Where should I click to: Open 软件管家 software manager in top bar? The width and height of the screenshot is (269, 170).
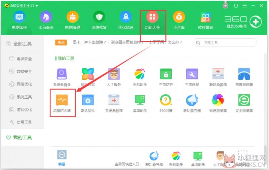point(205,20)
